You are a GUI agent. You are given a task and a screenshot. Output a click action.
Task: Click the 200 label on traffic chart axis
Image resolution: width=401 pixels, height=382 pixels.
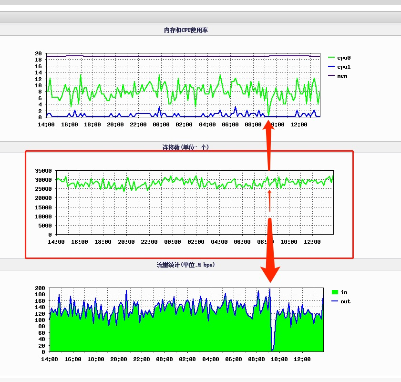40,288
